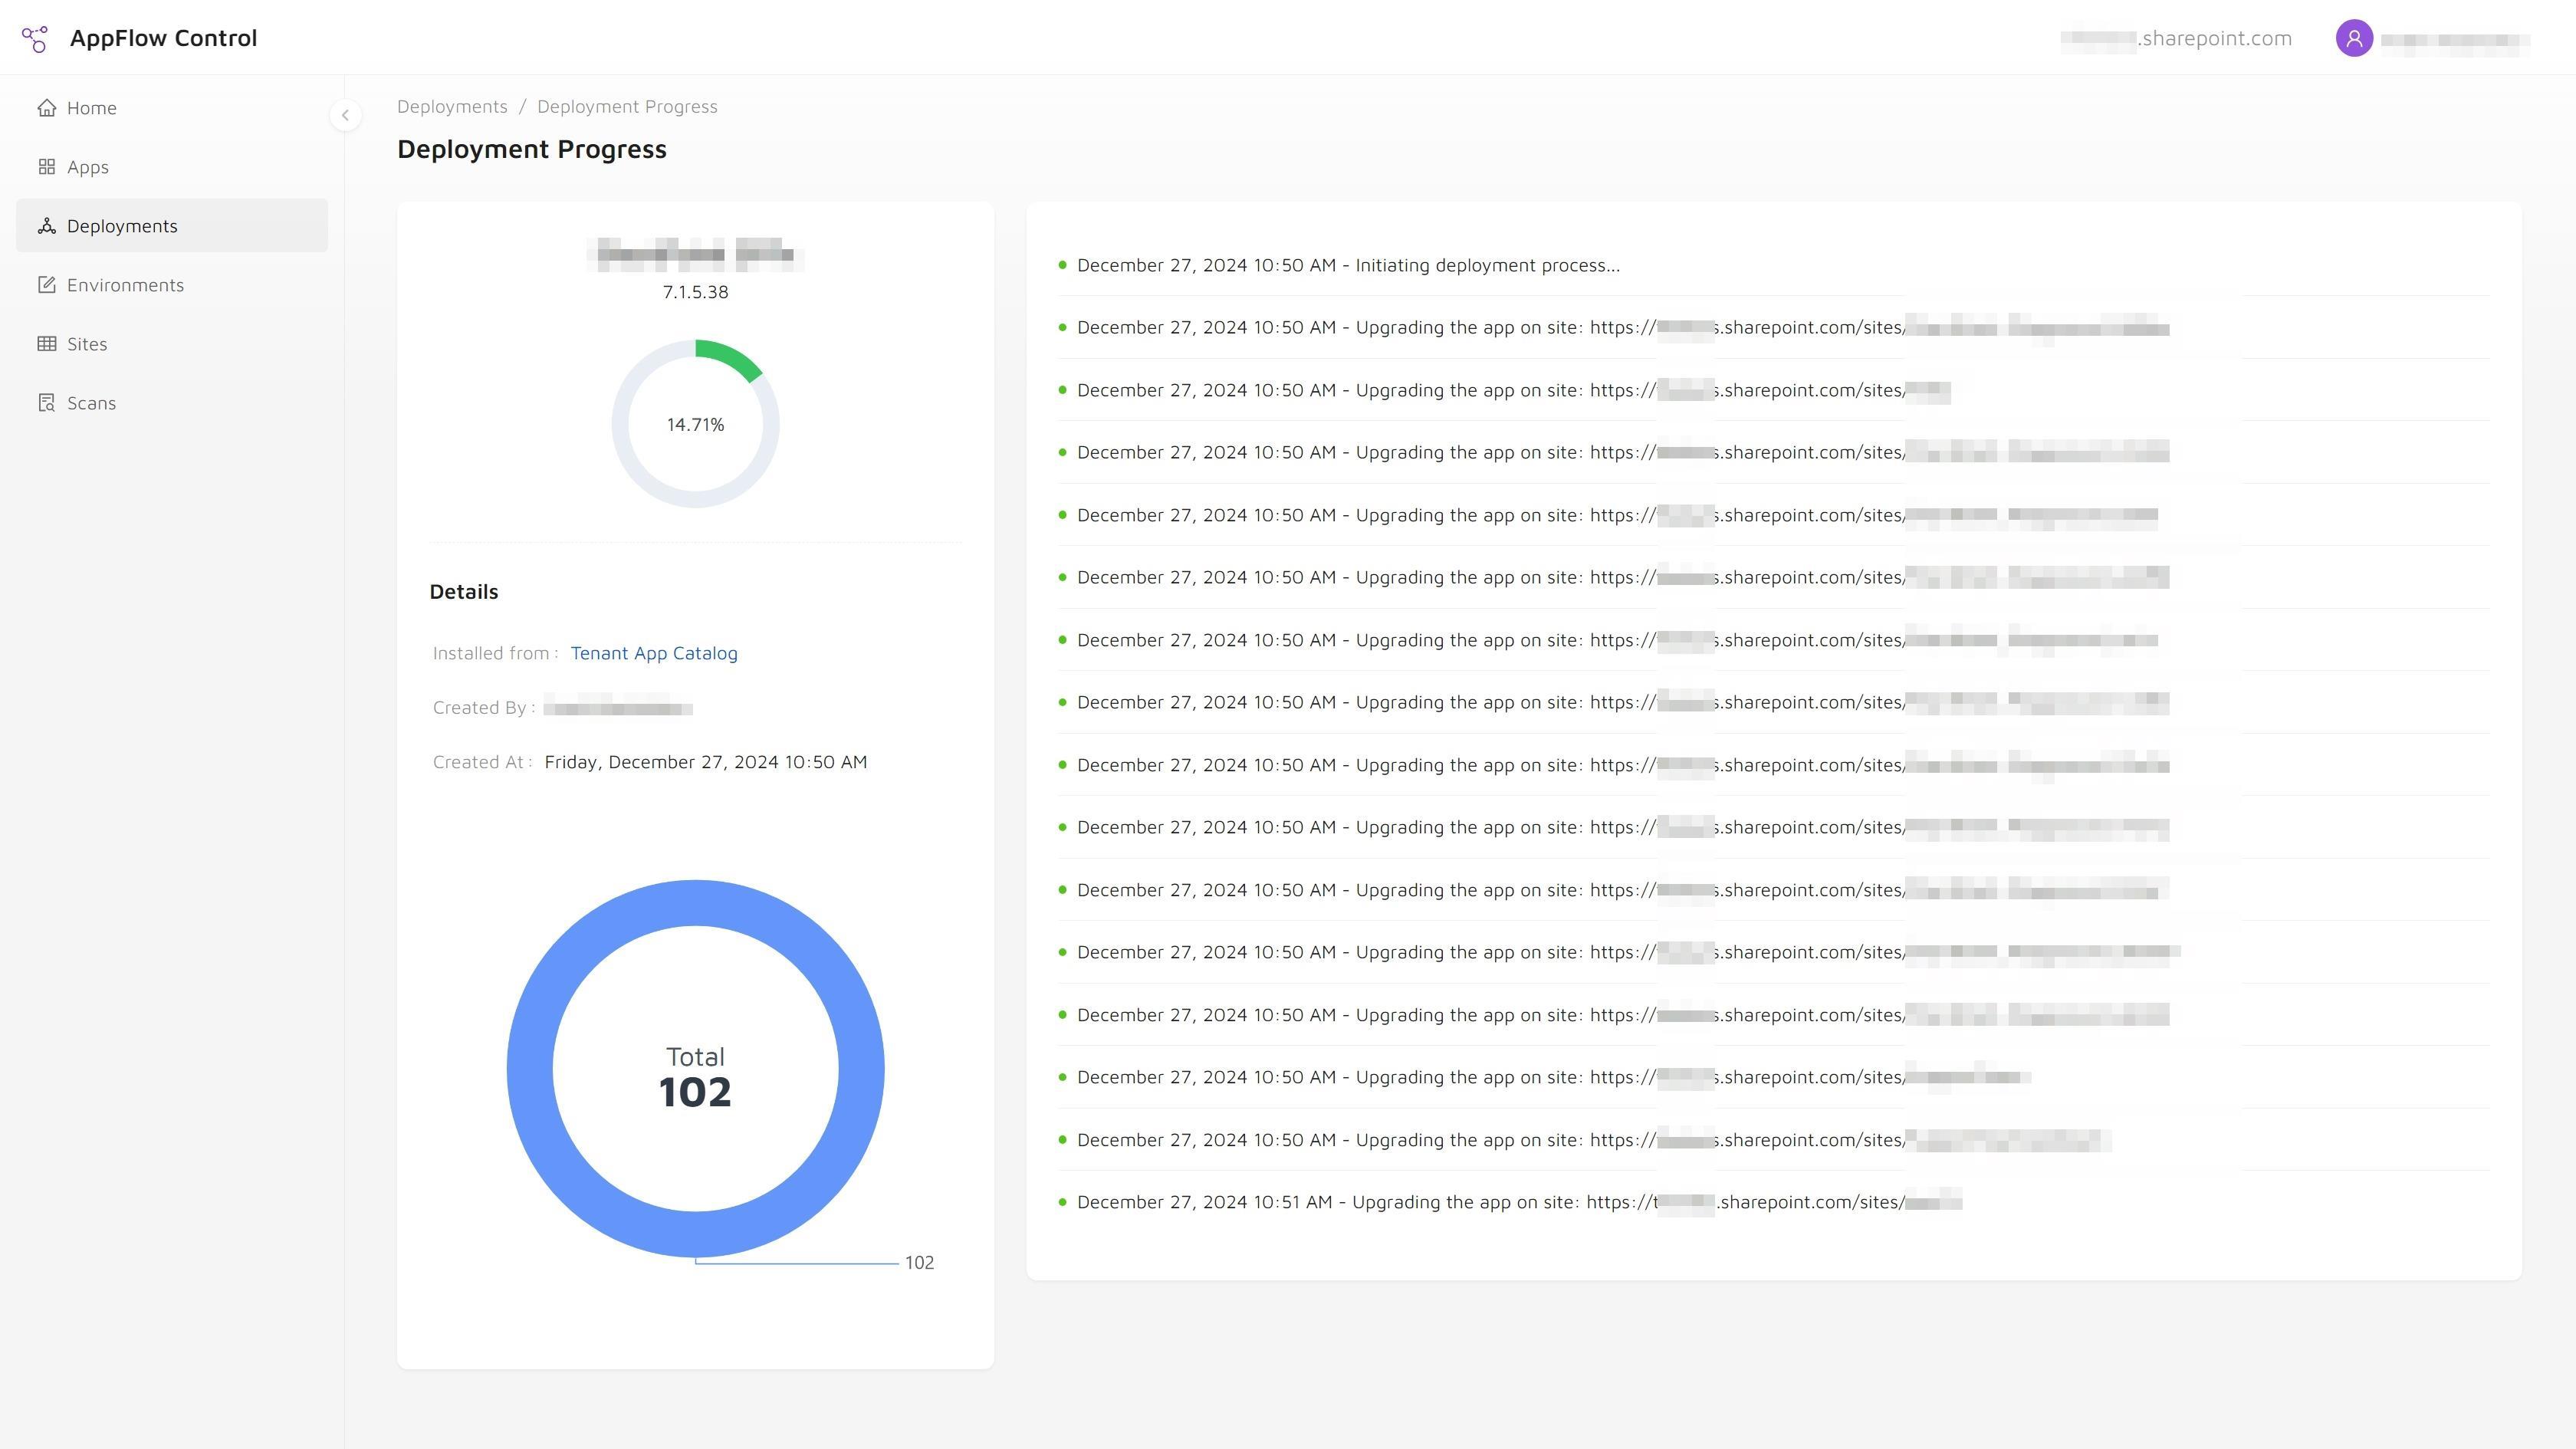Click the Environments edit icon in sidebar

click(x=46, y=285)
